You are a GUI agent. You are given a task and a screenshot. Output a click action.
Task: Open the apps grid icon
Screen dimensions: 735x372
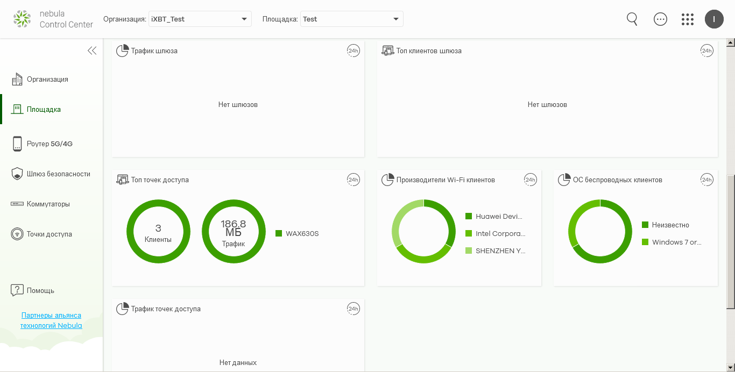(688, 19)
